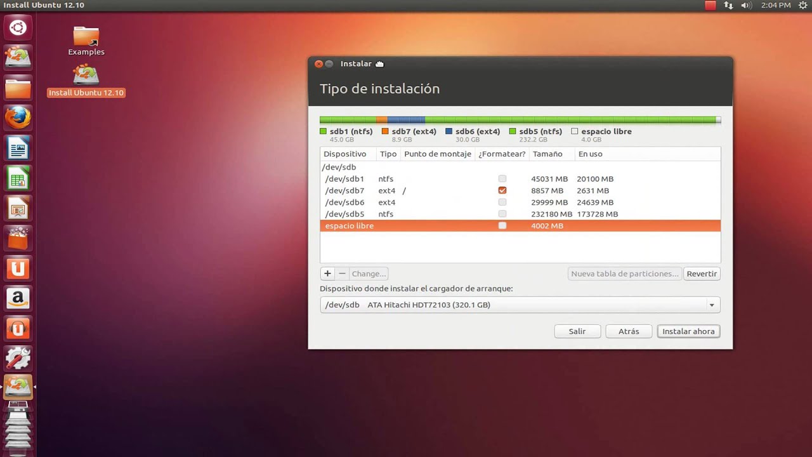Open the network connections indicator
This screenshot has height=457, width=812.
728,5
